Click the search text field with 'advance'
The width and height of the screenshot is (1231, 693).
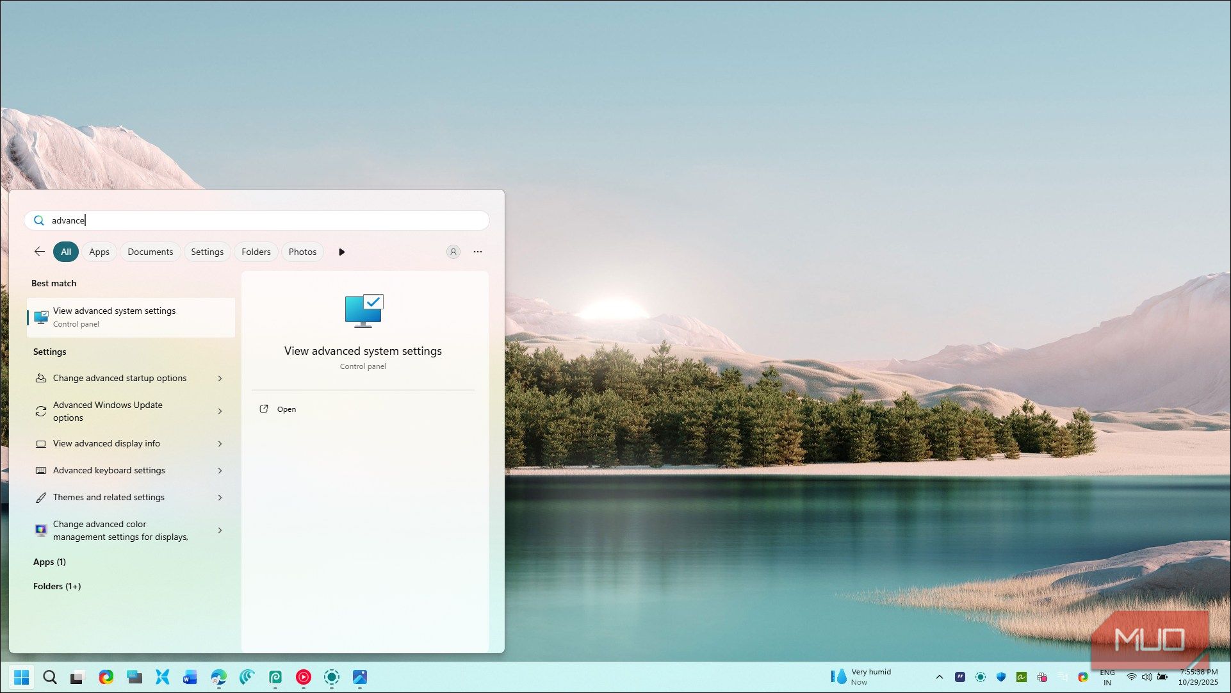[256, 220]
